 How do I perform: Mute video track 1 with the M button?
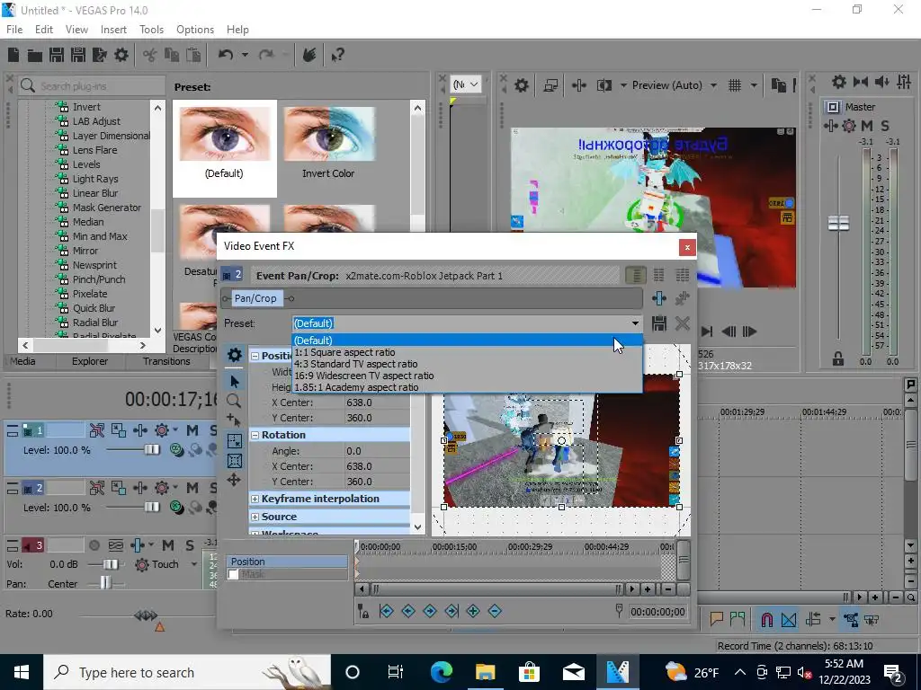coord(192,430)
